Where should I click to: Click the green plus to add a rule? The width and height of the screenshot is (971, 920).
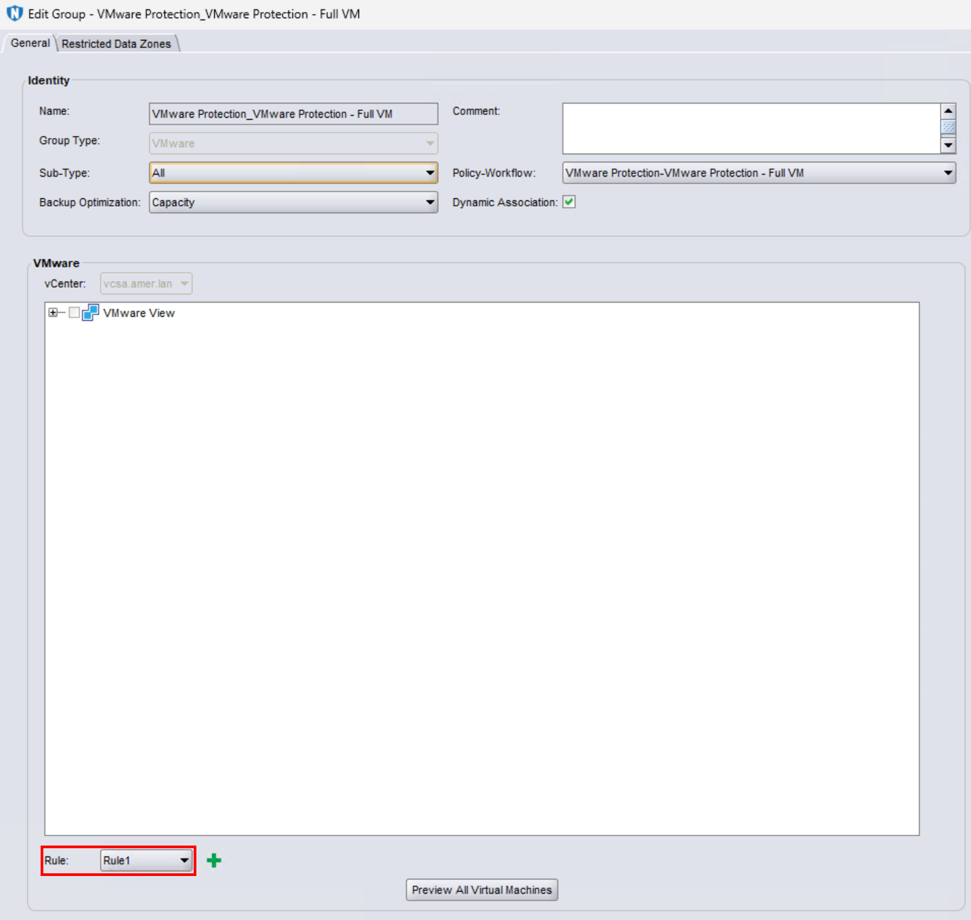215,860
